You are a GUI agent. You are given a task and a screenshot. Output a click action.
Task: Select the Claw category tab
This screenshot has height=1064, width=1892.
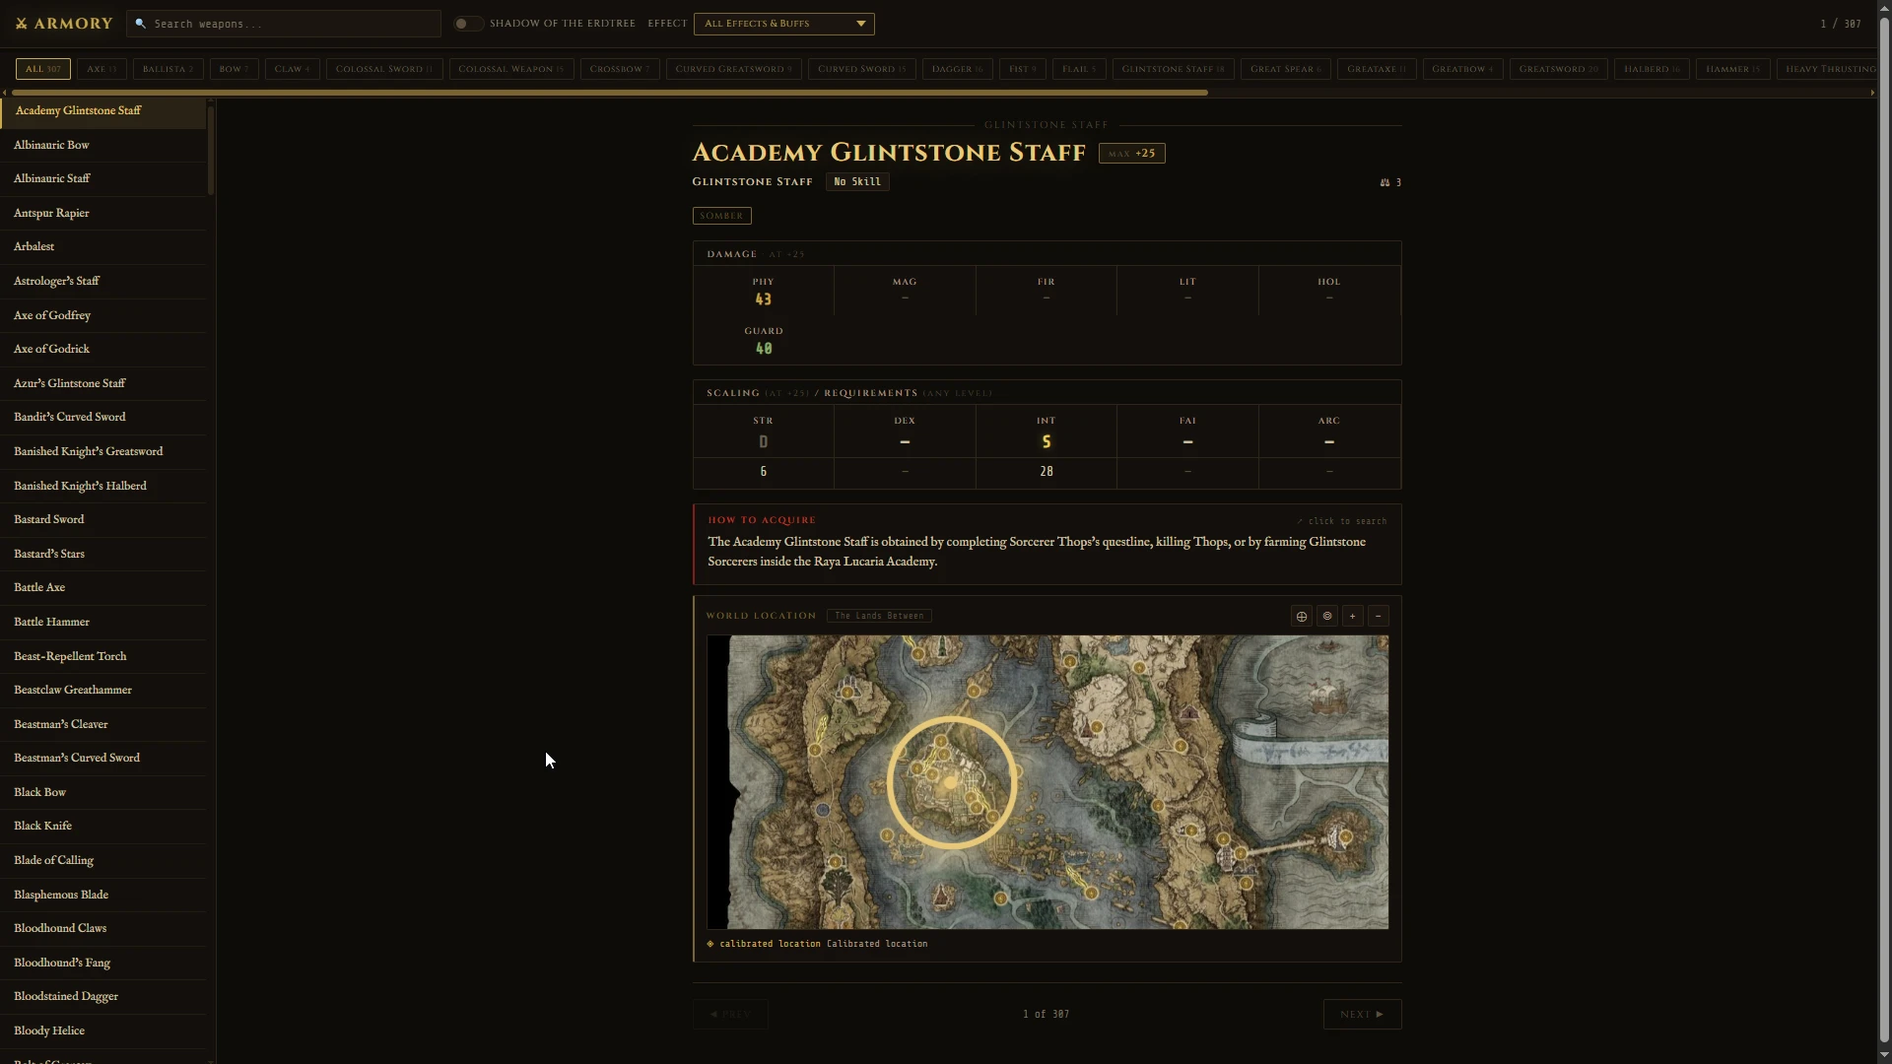(293, 69)
